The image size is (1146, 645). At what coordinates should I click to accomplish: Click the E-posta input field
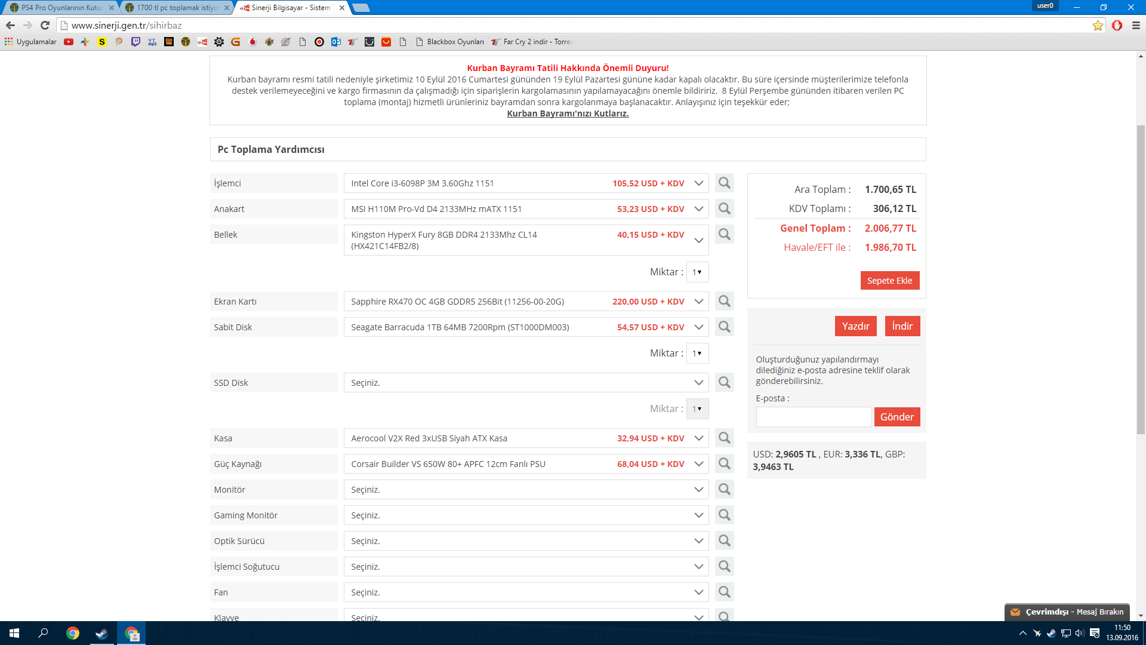(x=813, y=417)
